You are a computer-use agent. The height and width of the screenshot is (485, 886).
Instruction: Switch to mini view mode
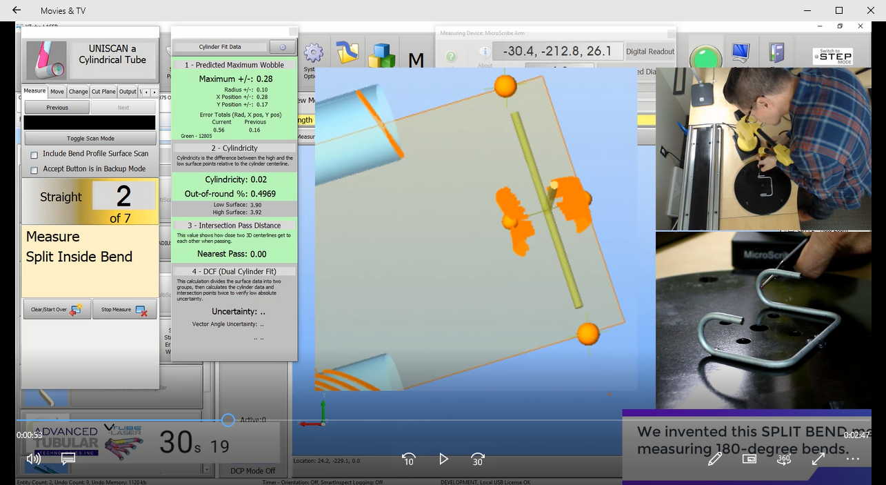coord(749,459)
